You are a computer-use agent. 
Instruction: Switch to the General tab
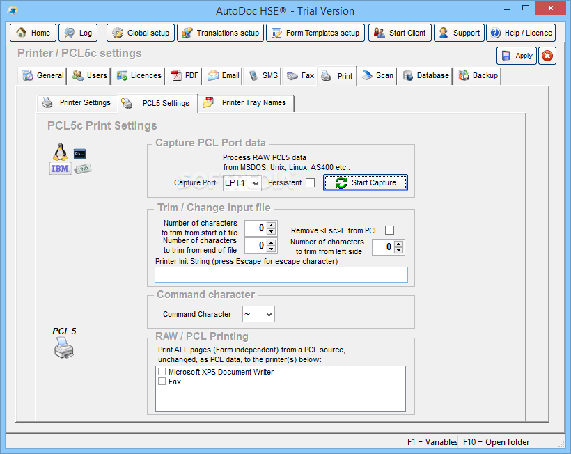(x=43, y=76)
